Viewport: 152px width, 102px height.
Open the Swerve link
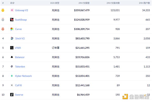pos(19,95)
